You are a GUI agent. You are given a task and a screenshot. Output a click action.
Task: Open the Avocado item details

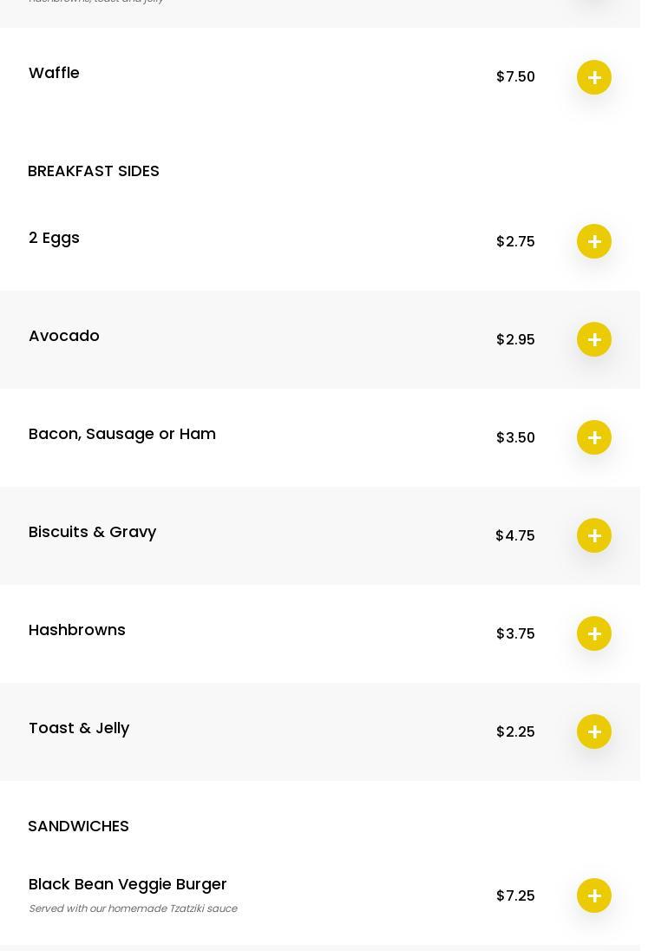point(64,336)
